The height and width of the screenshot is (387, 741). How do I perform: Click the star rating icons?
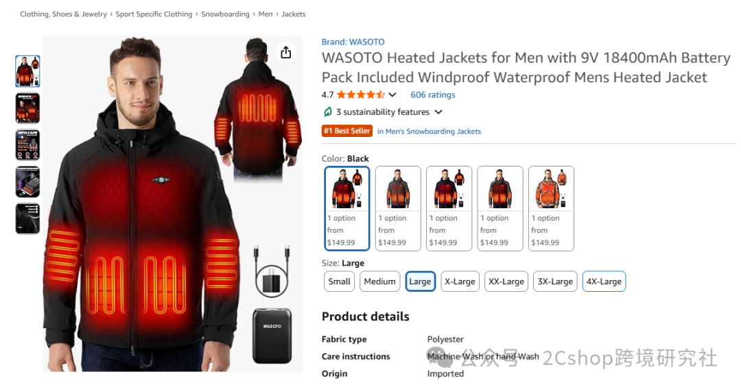coord(361,95)
